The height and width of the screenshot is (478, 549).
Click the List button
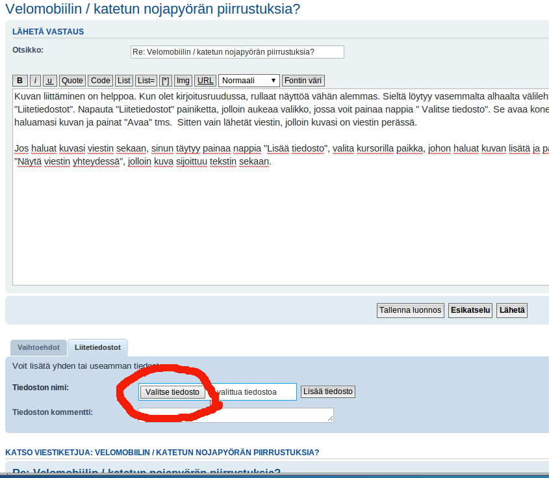coord(124,81)
